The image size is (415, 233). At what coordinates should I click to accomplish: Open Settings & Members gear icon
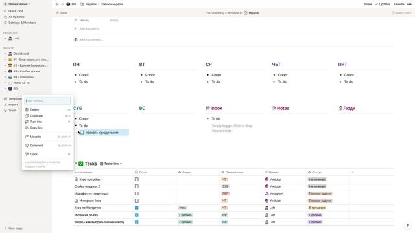(5, 23)
